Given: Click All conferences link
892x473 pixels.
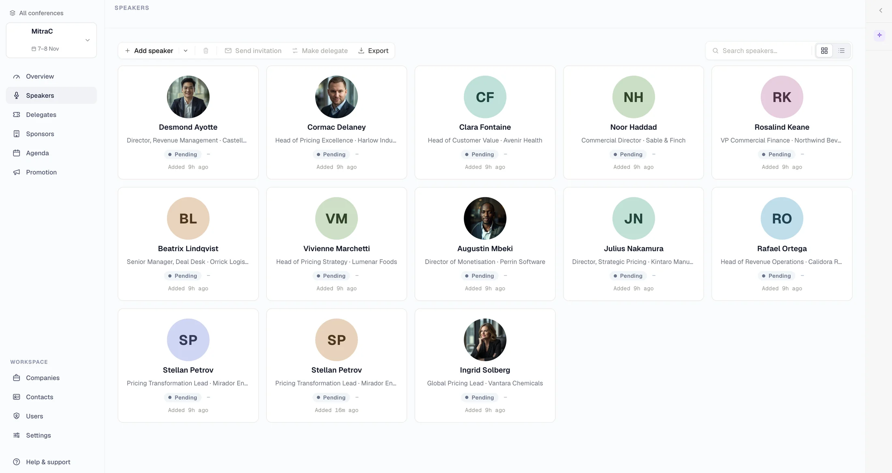Looking at the screenshot, I should [36, 13].
